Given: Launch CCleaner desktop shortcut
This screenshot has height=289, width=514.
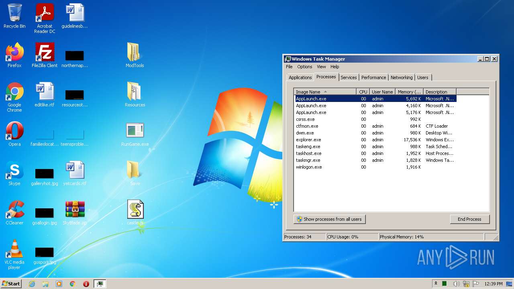Looking at the screenshot, I should pos(14,213).
